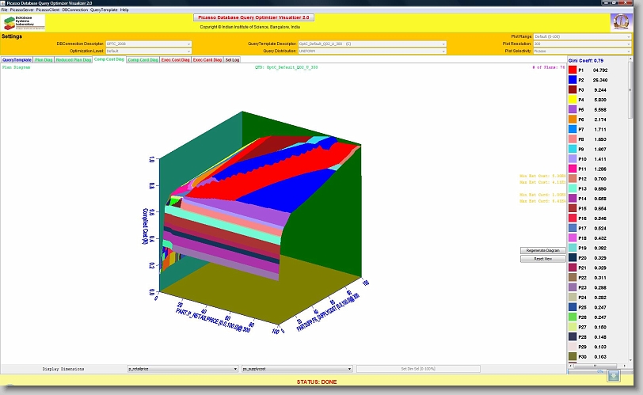Choose the orange P6 plan swatch
The image size is (643, 395).
(x=573, y=119)
